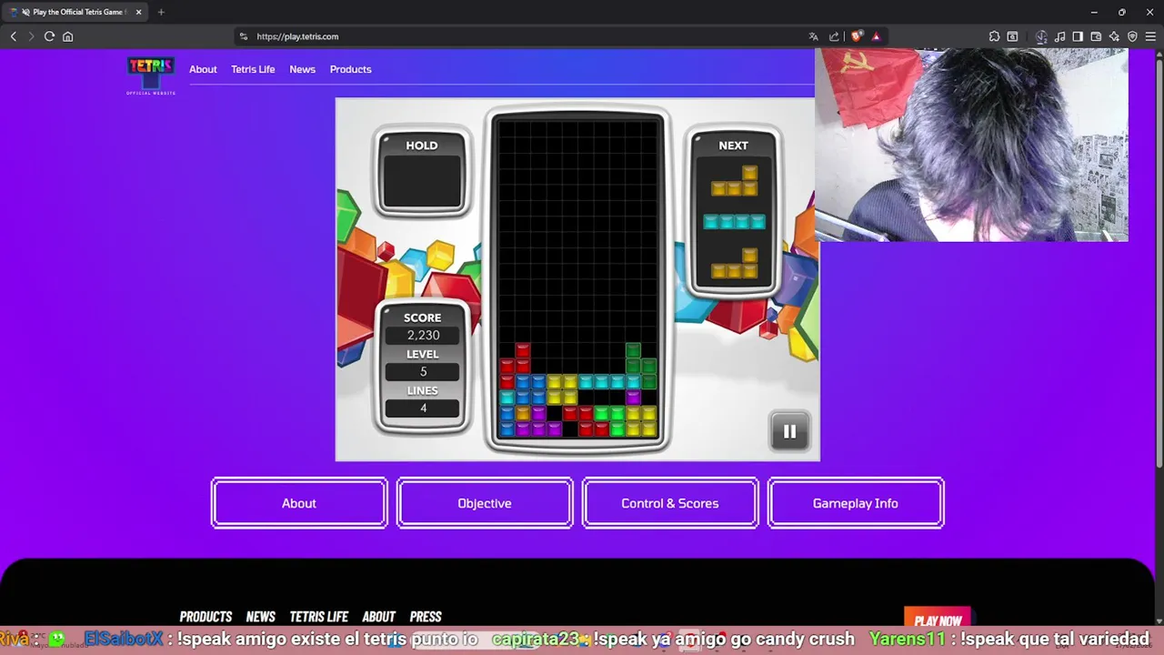This screenshot has width=1164, height=655.
Task: Click the Objective button
Action: 485,503
